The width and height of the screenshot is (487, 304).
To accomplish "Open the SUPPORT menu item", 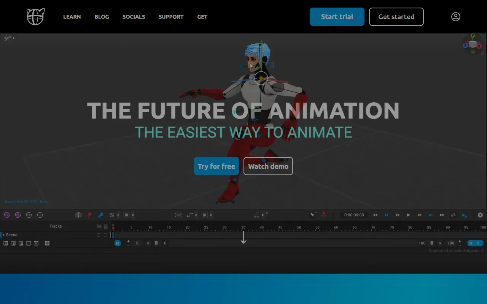I will (x=171, y=17).
